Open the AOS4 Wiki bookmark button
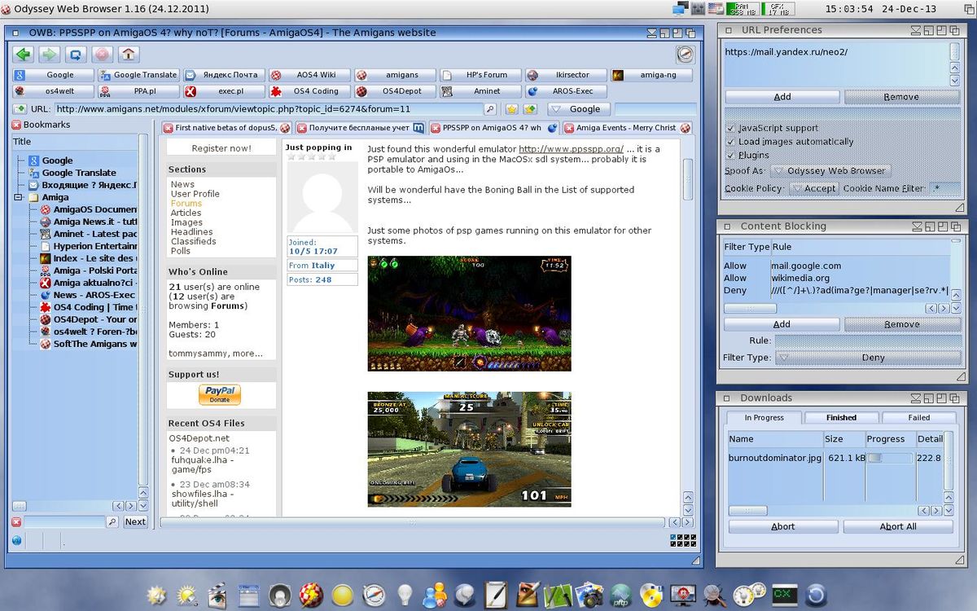Screen dimensions: 977x611 [309, 75]
